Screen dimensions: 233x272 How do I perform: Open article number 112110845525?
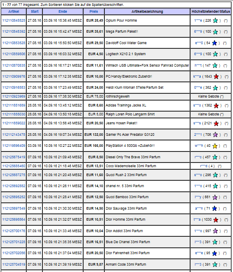pos(14,20)
